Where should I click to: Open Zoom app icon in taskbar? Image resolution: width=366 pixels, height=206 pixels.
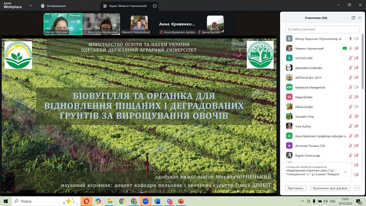coord(146,201)
